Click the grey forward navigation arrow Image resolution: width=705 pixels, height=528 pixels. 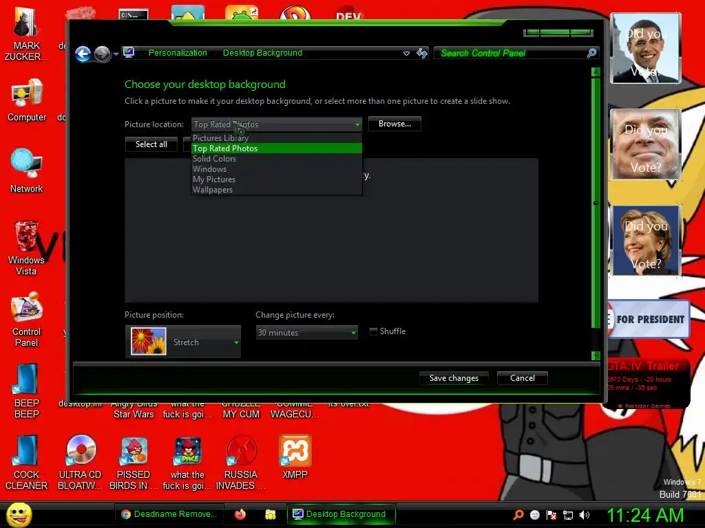[102, 54]
